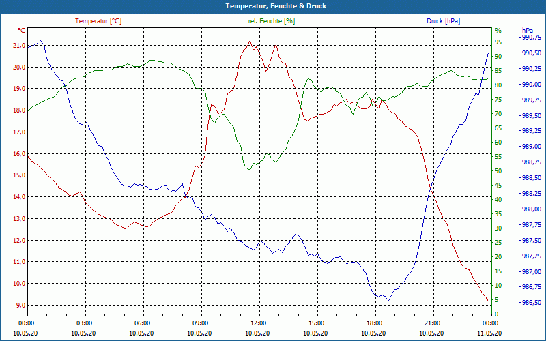Click green humidity axis tick "85"
The image size is (546, 341).
498,71
